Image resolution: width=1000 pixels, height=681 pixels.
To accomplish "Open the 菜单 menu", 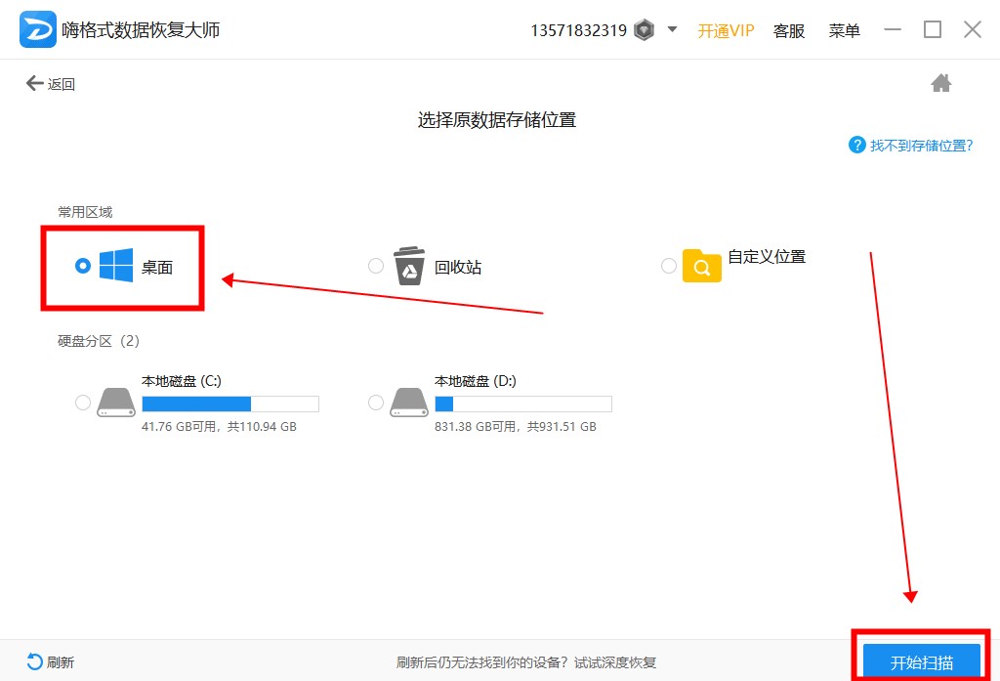I will (x=845, y=30).
